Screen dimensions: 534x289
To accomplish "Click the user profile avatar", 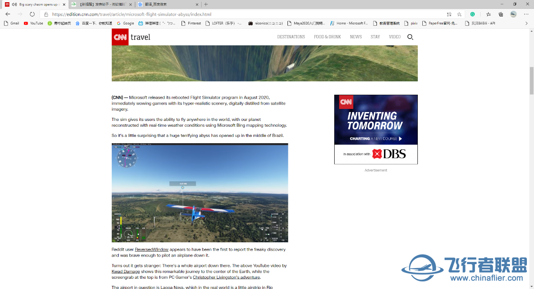I will coord(513,14).
